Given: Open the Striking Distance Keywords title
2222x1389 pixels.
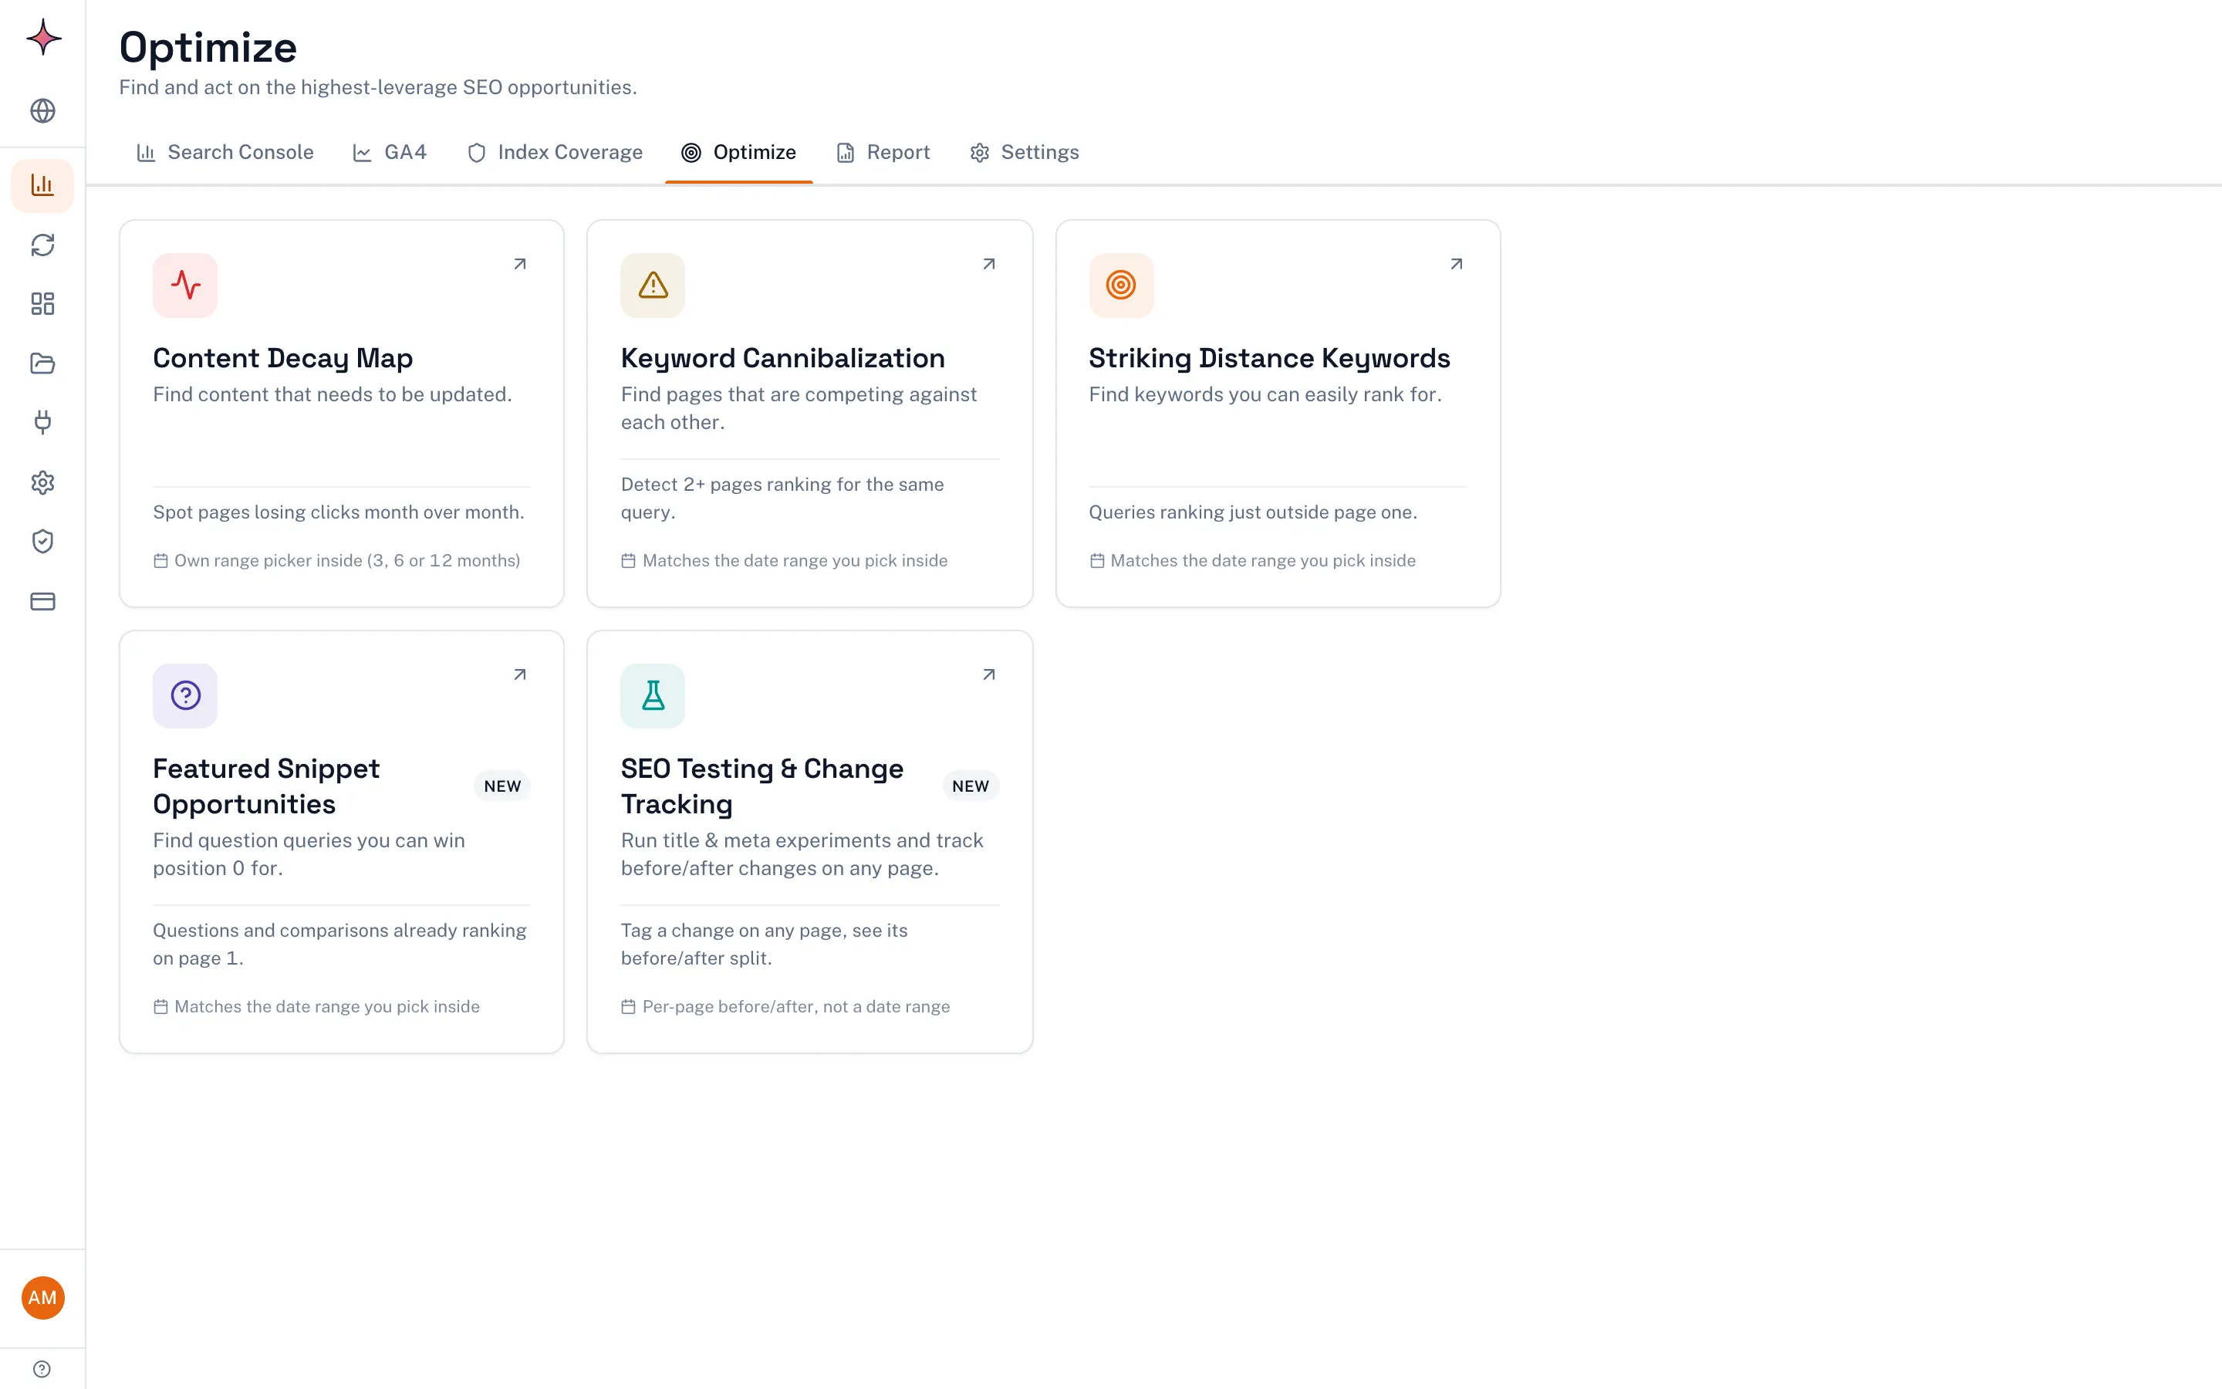Looking at the screenshot, I should (1269, 358).
